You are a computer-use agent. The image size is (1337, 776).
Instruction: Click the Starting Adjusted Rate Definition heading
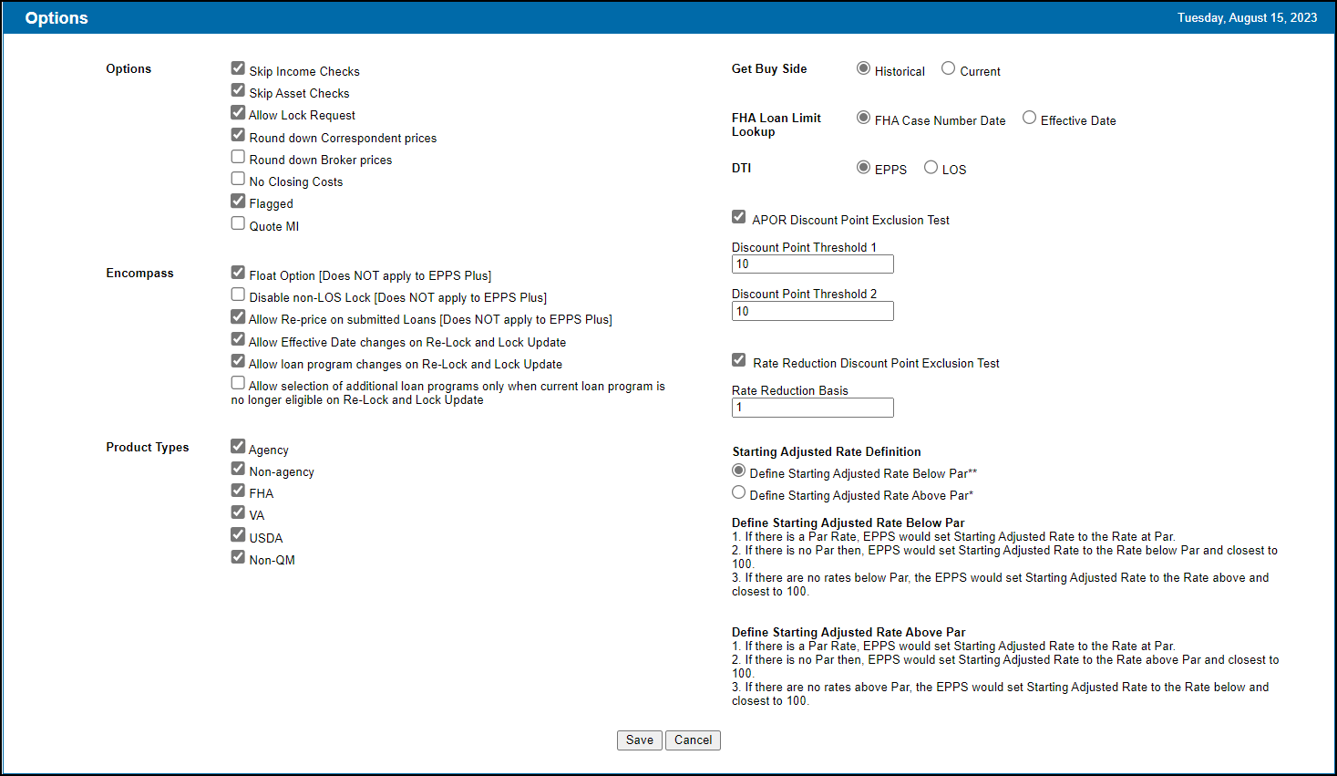click(827, 452)
